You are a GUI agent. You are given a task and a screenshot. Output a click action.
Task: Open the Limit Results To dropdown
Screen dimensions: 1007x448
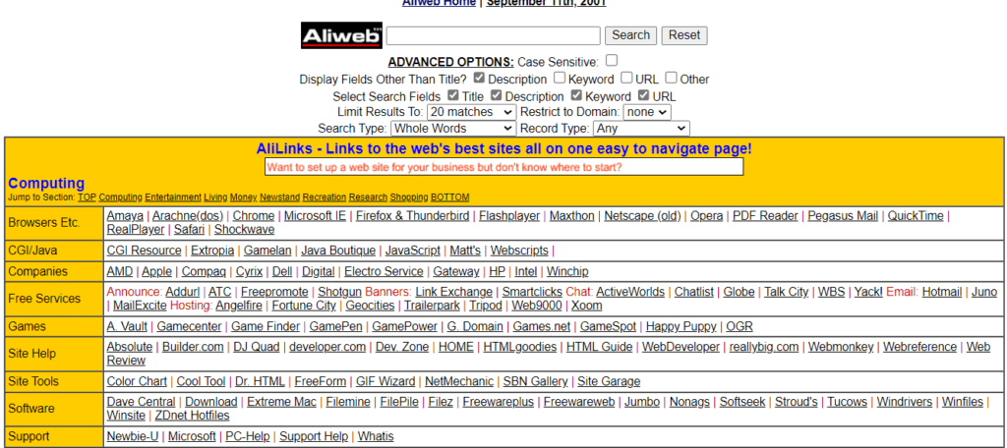[471, 112]
